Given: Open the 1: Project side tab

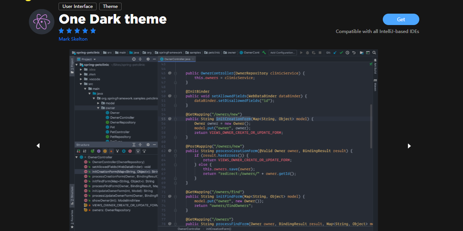Looking at the screenshot, I should [x=72, y=67].
